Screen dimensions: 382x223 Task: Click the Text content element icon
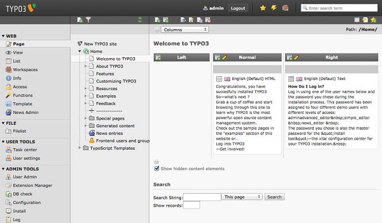(291, 79)
